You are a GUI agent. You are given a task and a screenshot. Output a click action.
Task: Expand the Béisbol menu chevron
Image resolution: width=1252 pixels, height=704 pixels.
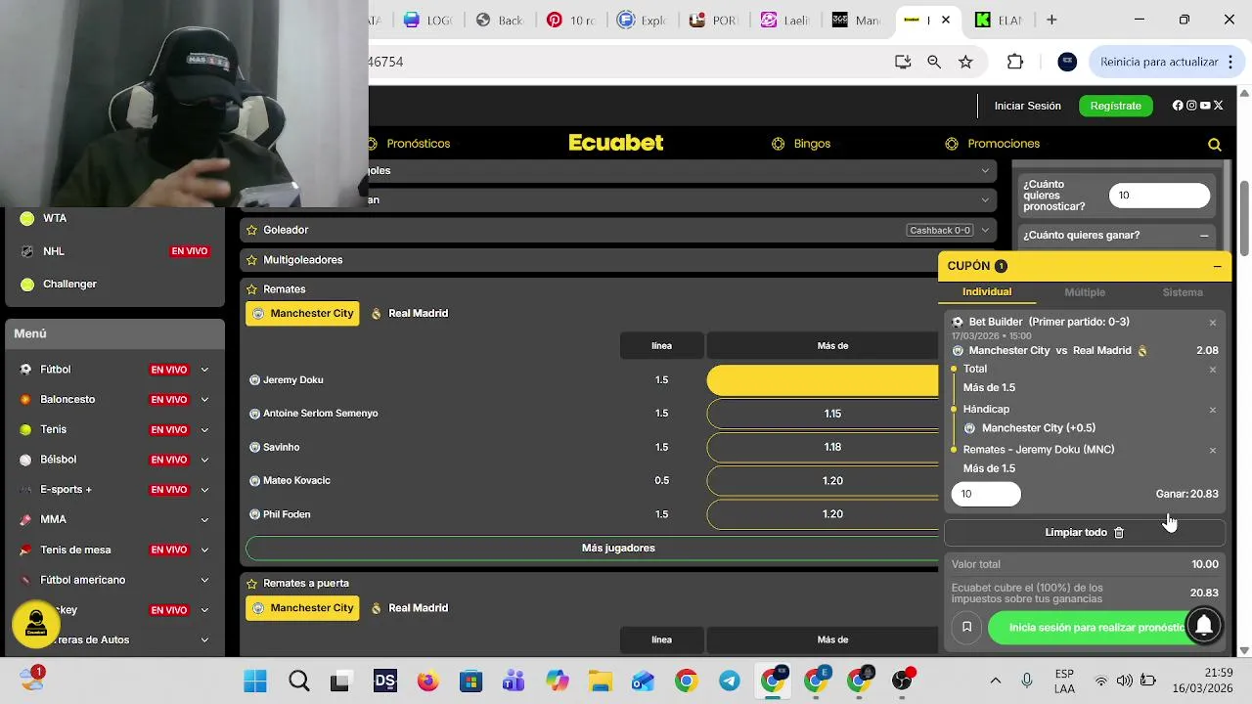[204, 460]
